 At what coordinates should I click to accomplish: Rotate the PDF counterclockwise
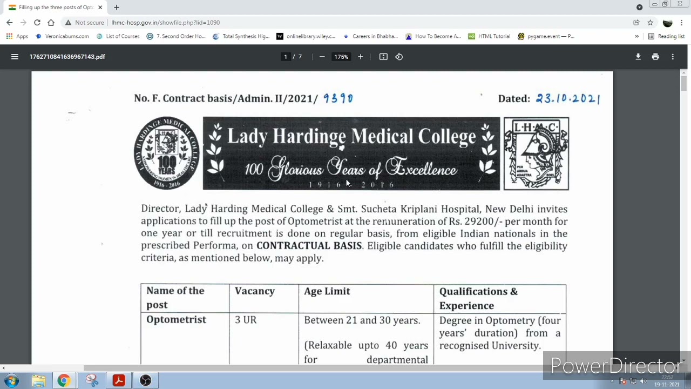pyautogui.click(x=399, y=57)
